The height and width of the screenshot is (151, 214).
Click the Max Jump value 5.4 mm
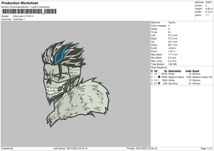point(172,61)
